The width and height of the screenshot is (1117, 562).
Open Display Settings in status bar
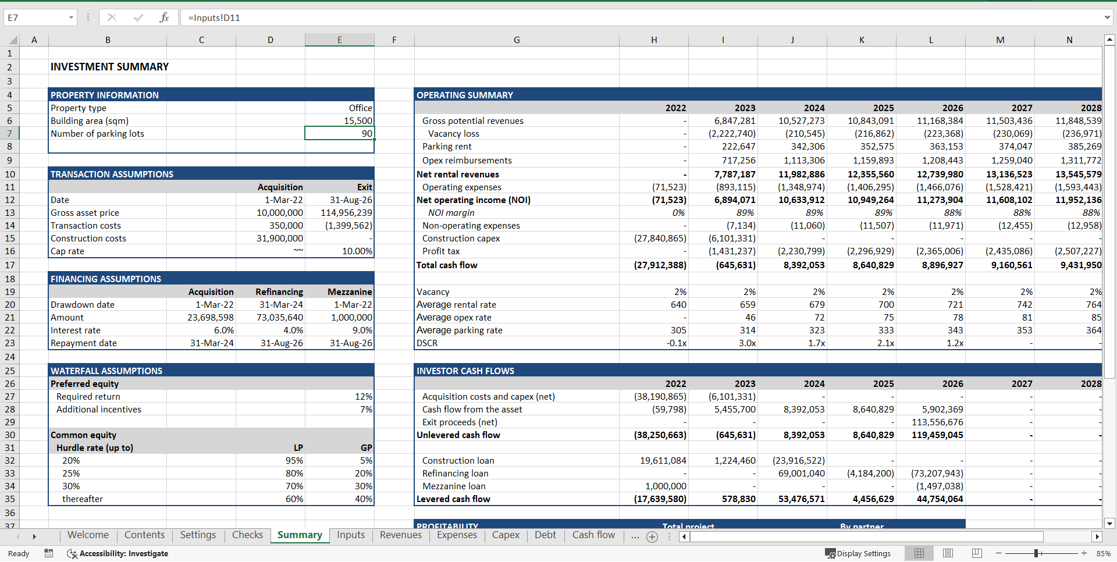858,553
